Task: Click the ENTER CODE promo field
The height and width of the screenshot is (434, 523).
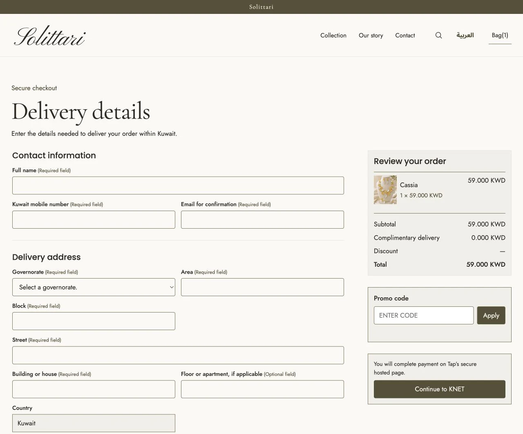Action: [x=424, y=315]
